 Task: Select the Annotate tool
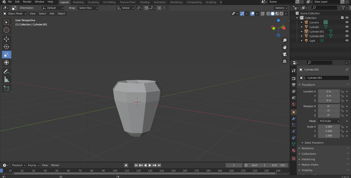[x=6, y=72]
